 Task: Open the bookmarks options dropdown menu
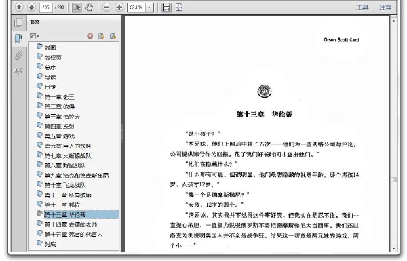pyautogui.click(x=35, y=37)
